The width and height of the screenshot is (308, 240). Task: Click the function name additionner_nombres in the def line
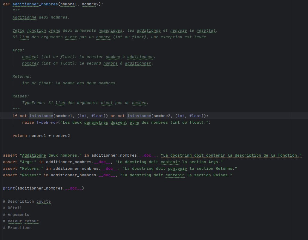pos(35,4)
